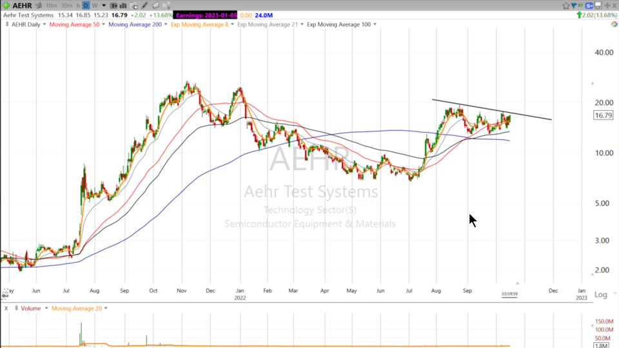The height and width of the screenshot is (348, 619).
Task: Click the arrow marker at right edge near 2.00
Action: (592, 275)
